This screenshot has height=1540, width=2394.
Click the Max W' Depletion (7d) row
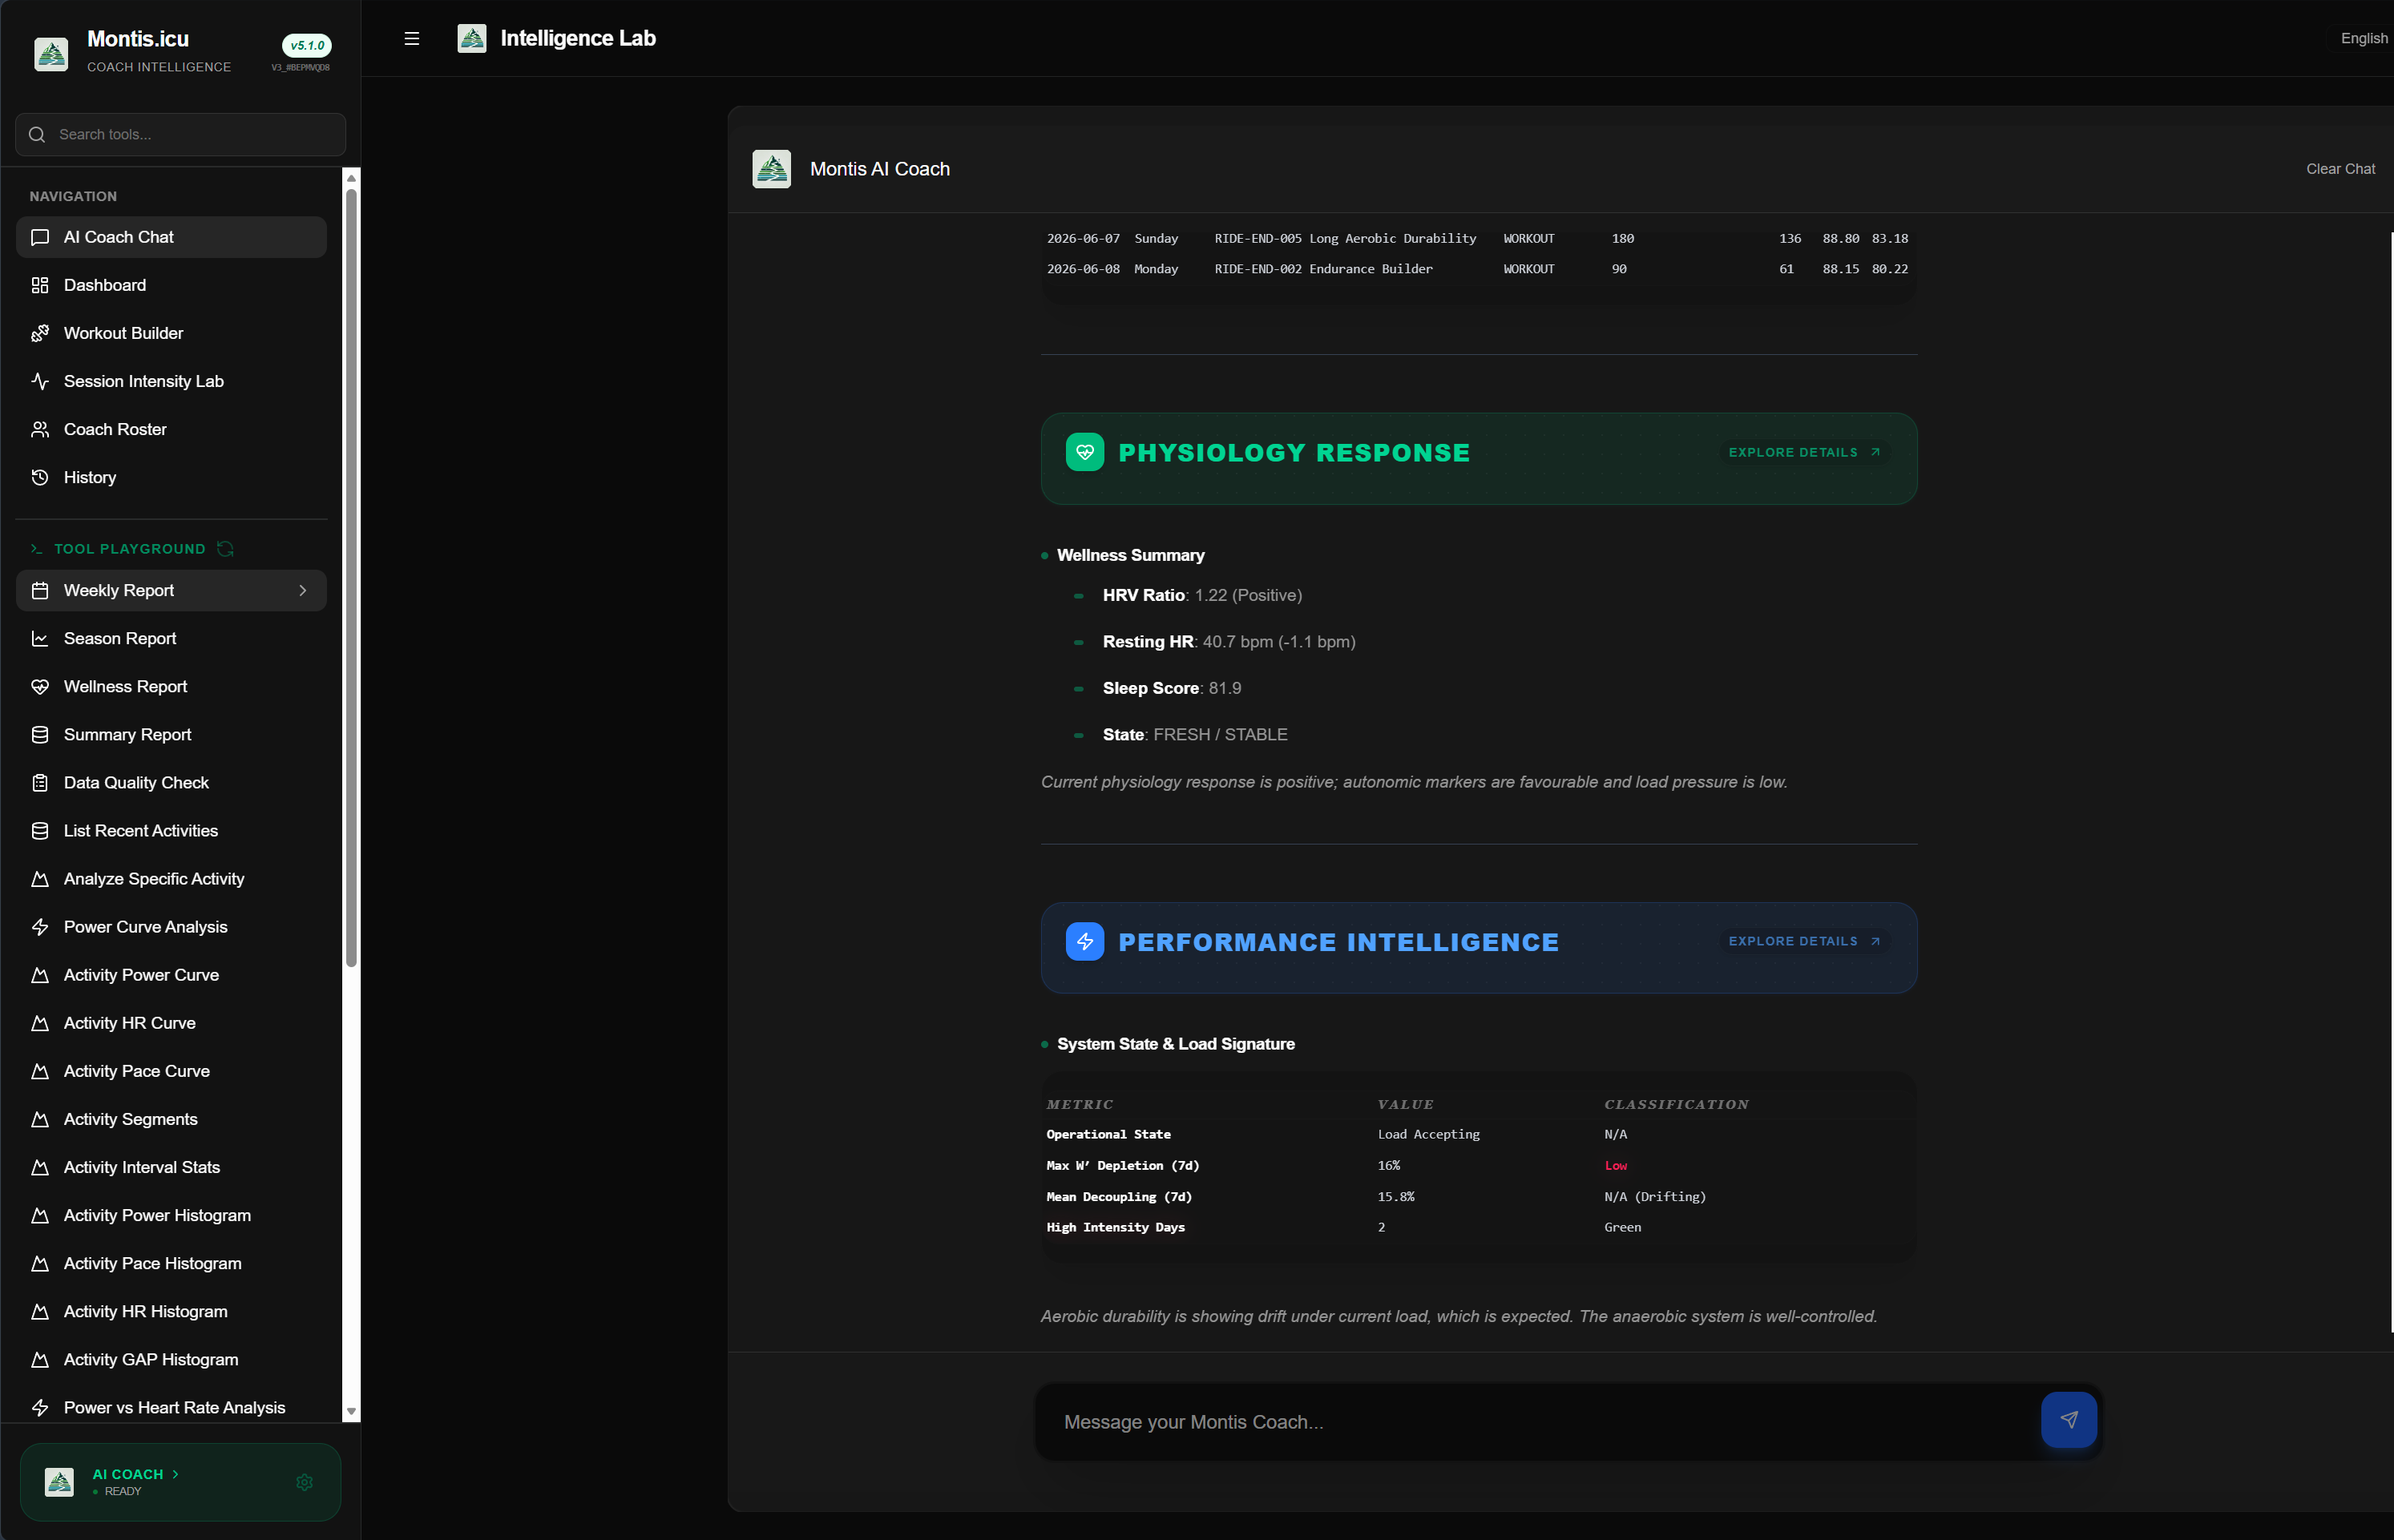coord(1477,1165)
